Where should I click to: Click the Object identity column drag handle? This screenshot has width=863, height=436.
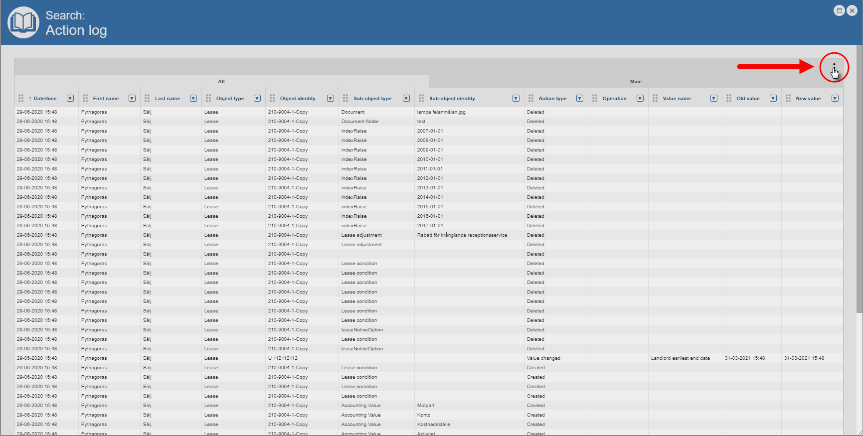pos(272,98)
